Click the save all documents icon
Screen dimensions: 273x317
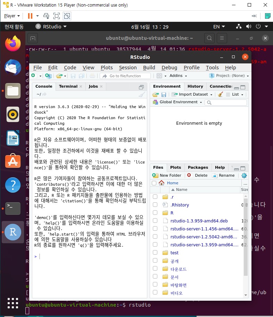tap(82, 76)
